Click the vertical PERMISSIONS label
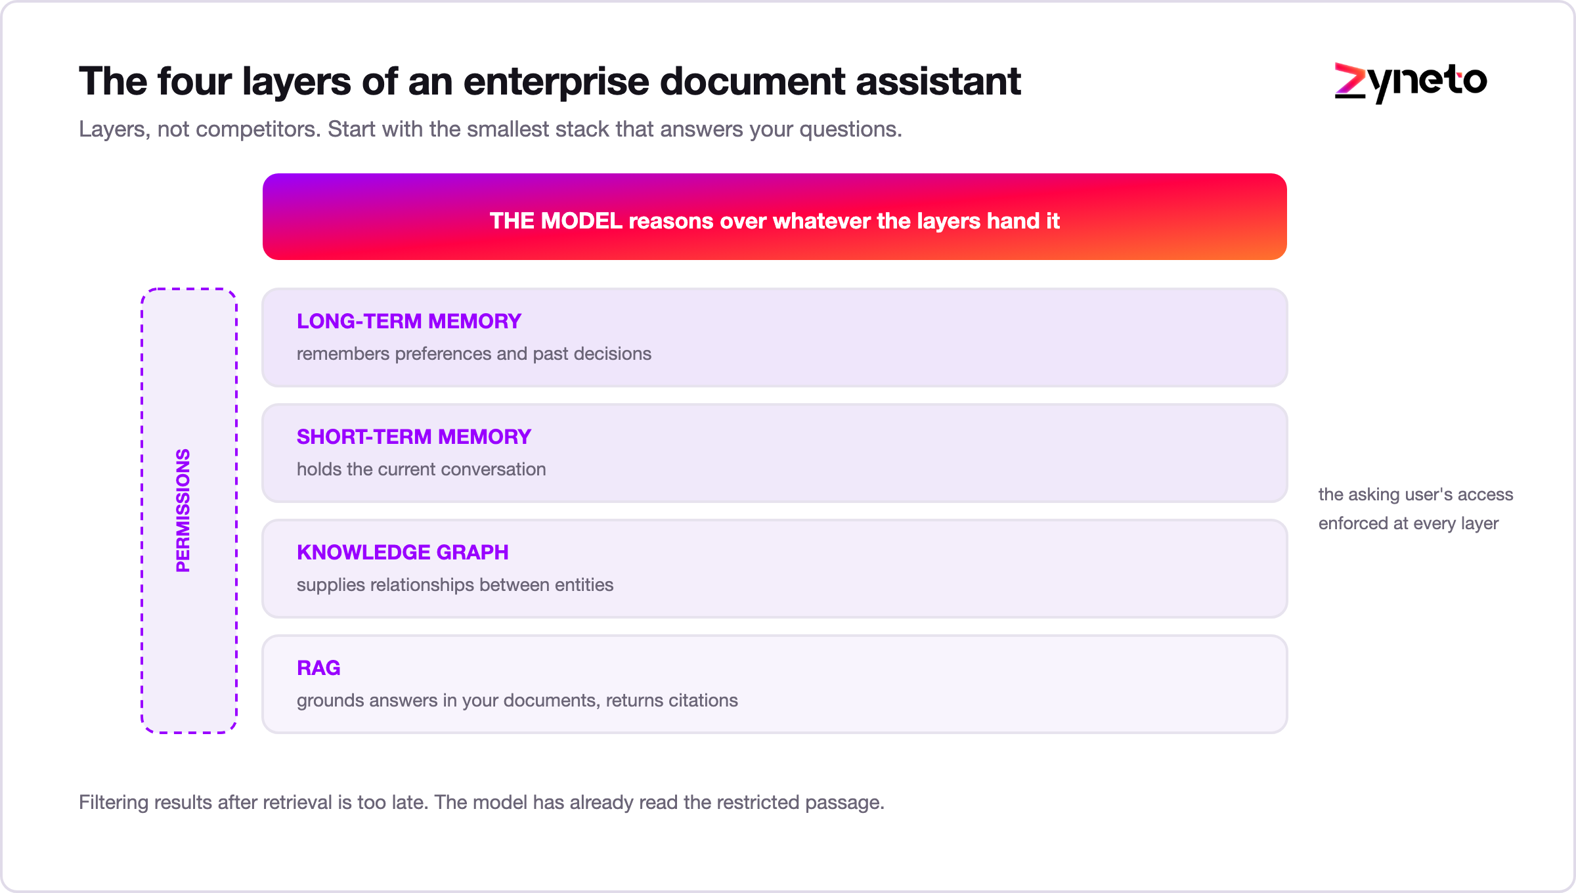 [x=183, y=511]
